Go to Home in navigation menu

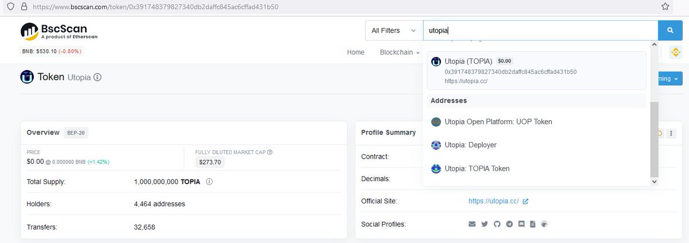coord(355,52)
